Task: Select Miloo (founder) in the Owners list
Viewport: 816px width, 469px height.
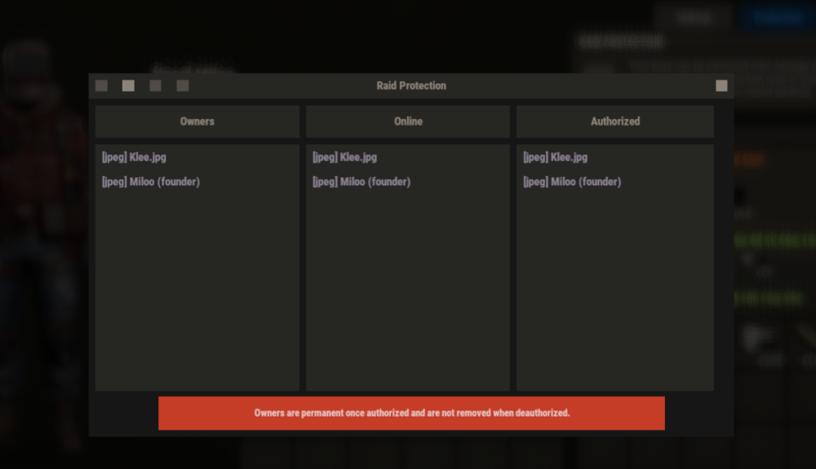Action: click(150, 182)
